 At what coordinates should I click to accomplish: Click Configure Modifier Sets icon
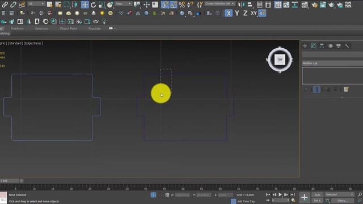click(346, 90)
